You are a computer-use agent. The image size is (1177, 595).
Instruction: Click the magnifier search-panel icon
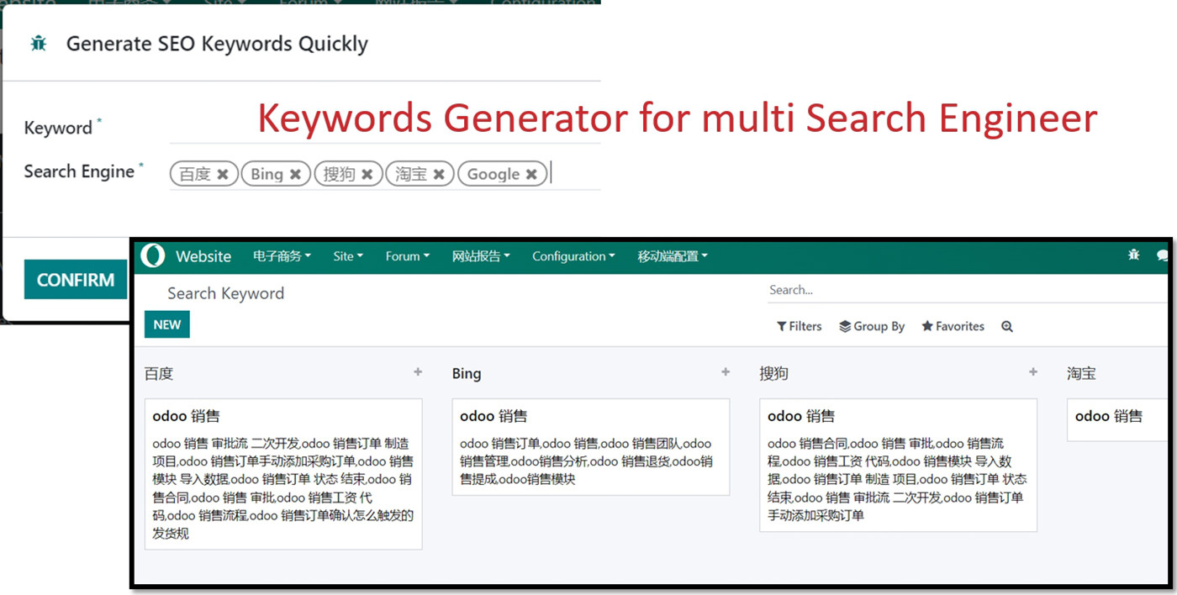tap(1007, 326)
